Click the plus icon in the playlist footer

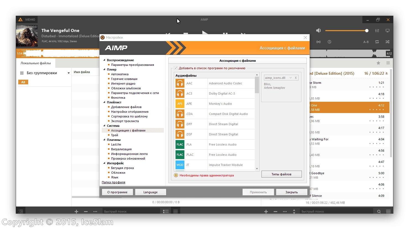(266, 211)
